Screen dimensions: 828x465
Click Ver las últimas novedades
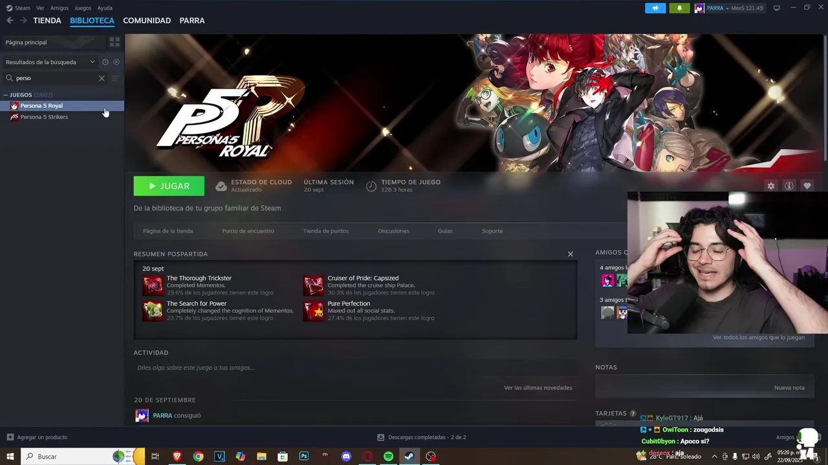538,387
